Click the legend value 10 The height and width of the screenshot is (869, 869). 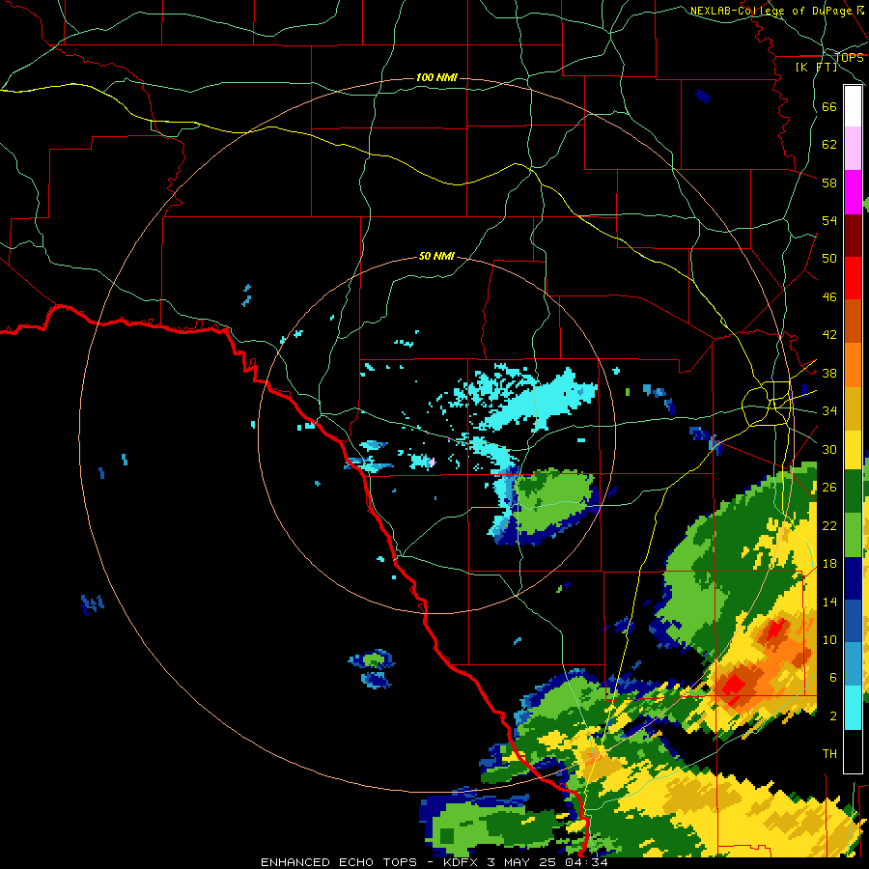[829, 639]
